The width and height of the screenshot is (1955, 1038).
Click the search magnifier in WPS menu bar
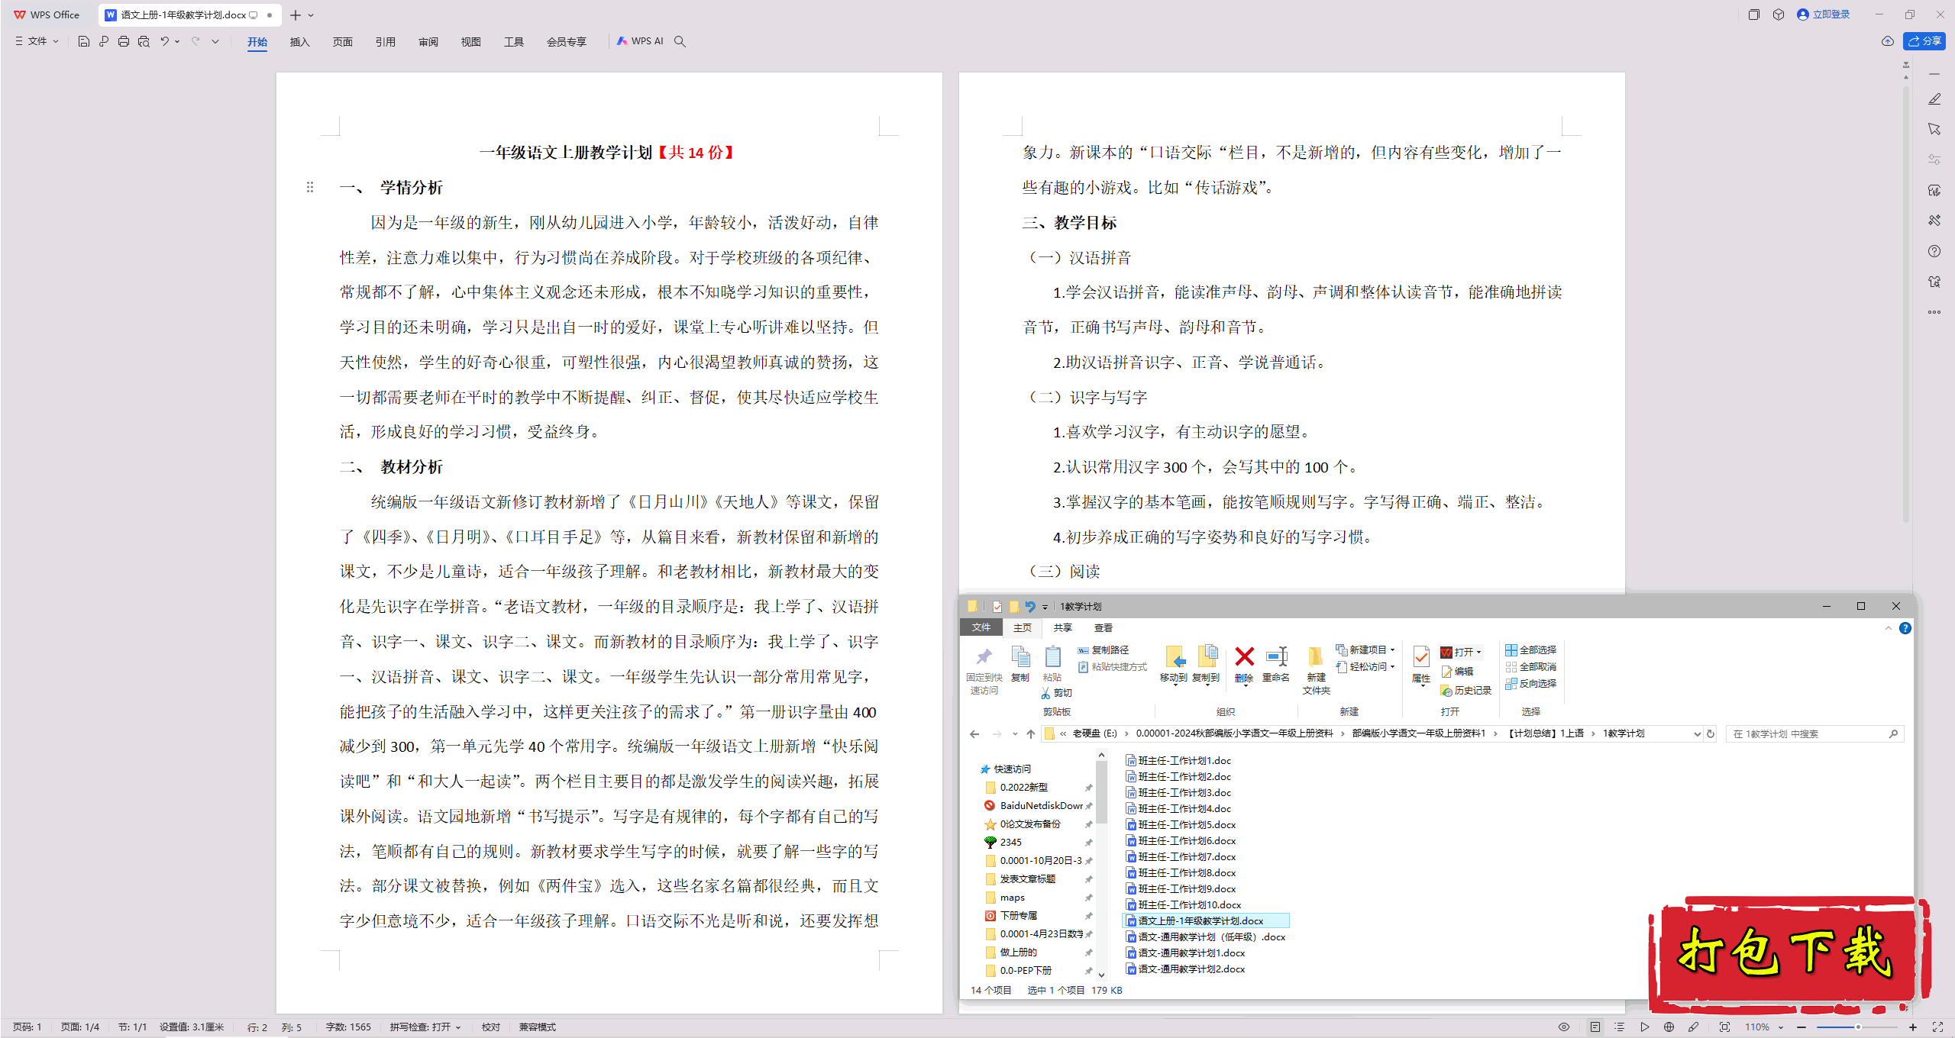[x=680, y=41]
